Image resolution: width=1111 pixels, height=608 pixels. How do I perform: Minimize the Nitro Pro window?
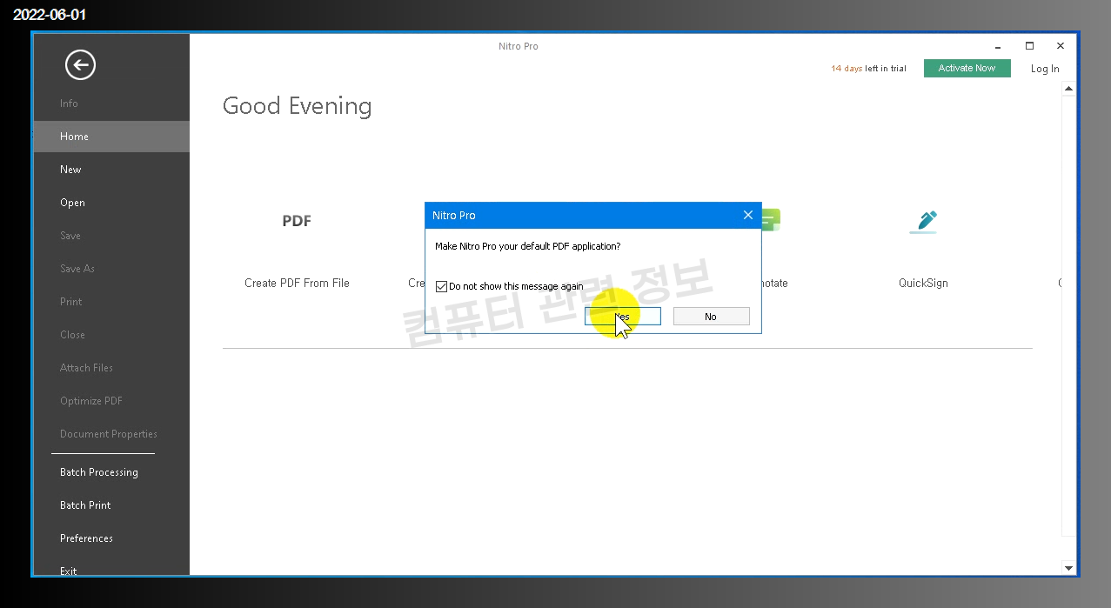pyautogui.click(x=998, y=46)
